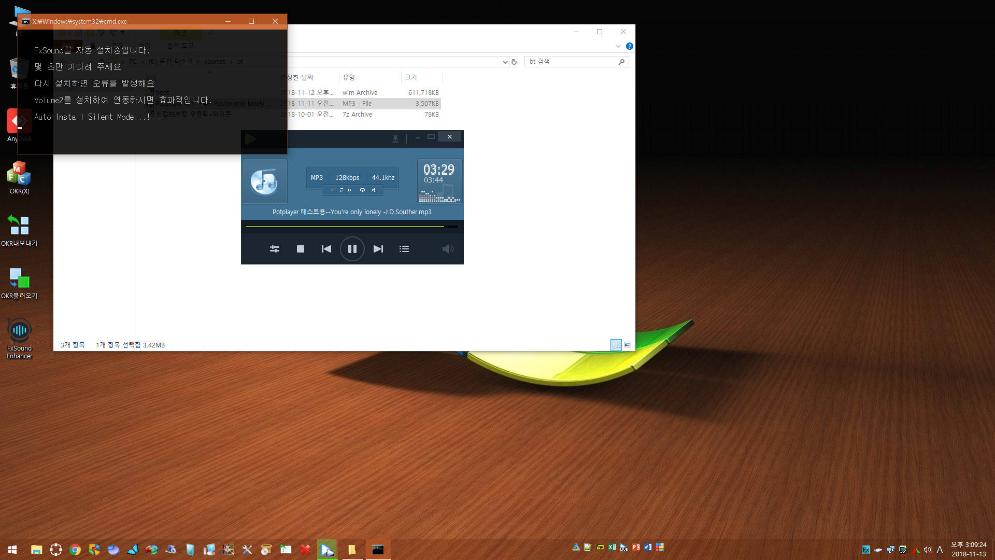Viewport: 995px width, 560px height.
Task: Toggle the A-B repeat loop icon
Action: (341, 190)
